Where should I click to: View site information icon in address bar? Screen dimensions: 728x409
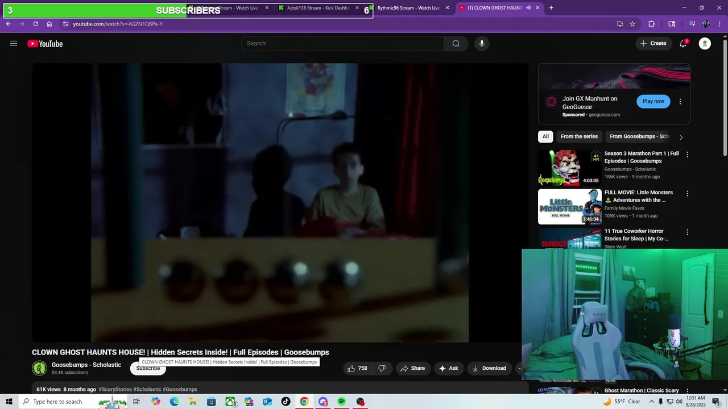point(65,24)
